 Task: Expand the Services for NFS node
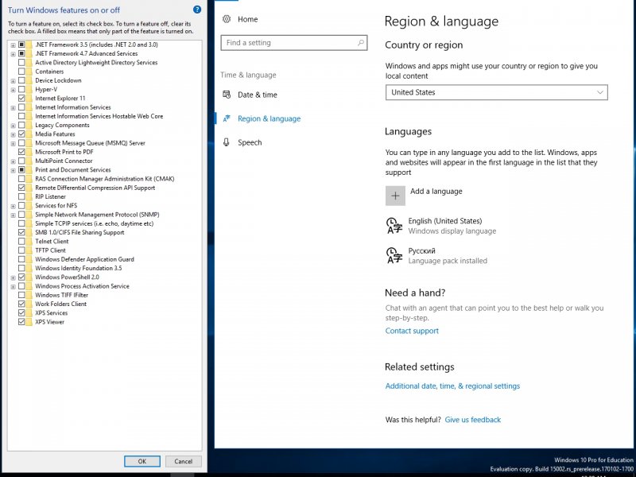tap(13, 206)
